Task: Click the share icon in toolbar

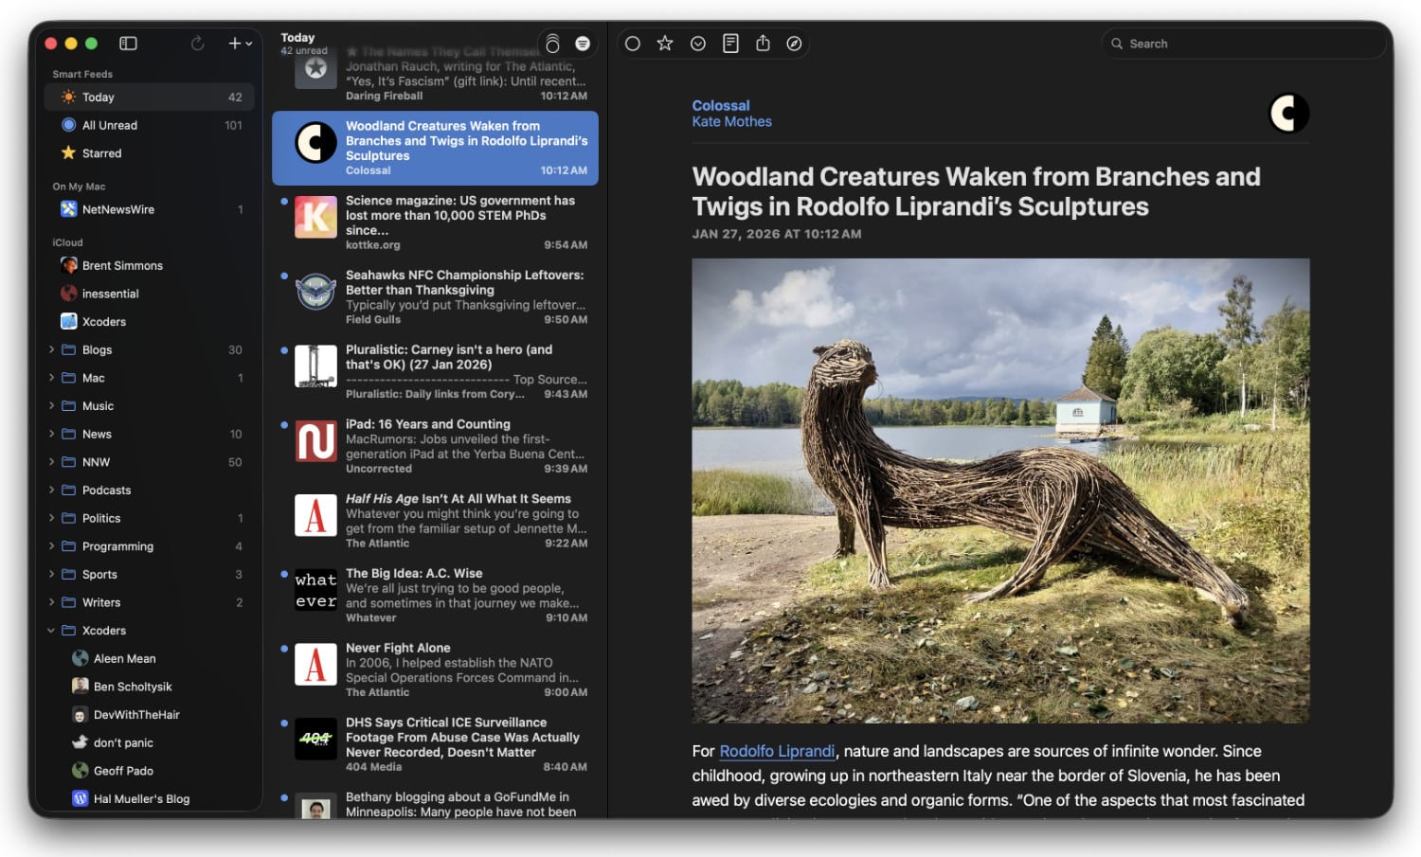Action: pyautogui.click(x=763, y=44)
